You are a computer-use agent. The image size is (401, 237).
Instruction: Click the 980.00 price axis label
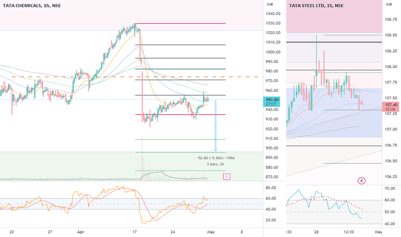click(x=273, y=71)
